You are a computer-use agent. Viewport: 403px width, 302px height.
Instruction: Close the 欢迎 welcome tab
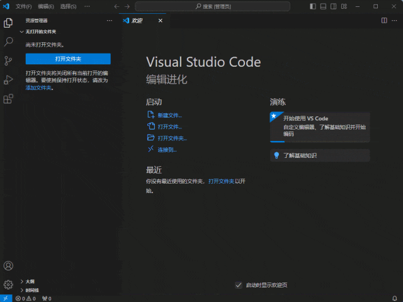pyautogui.click(x=161, y=21)
